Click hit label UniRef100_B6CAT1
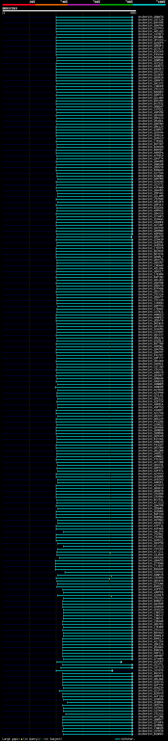 coord(151,673)
